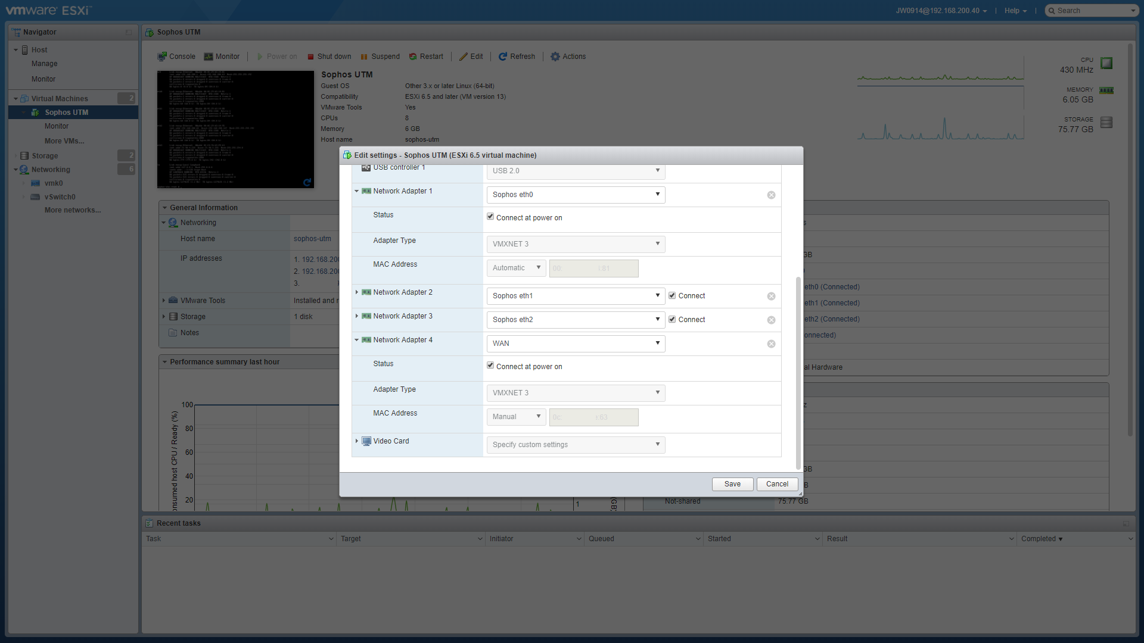Collapse the Navigator panel via its corner icon
The width and height of the screenshot is (1144, 643).
[129, 32]
